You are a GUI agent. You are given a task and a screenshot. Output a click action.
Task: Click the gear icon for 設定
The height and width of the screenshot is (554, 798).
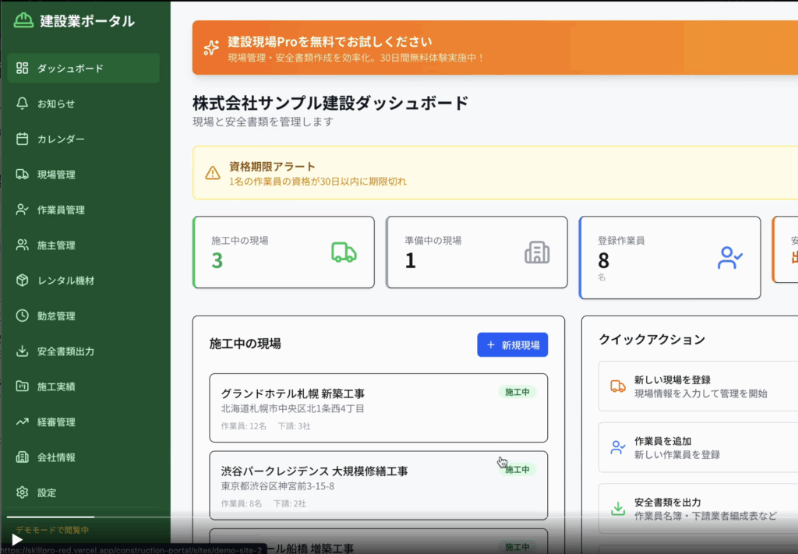(22, 492)
